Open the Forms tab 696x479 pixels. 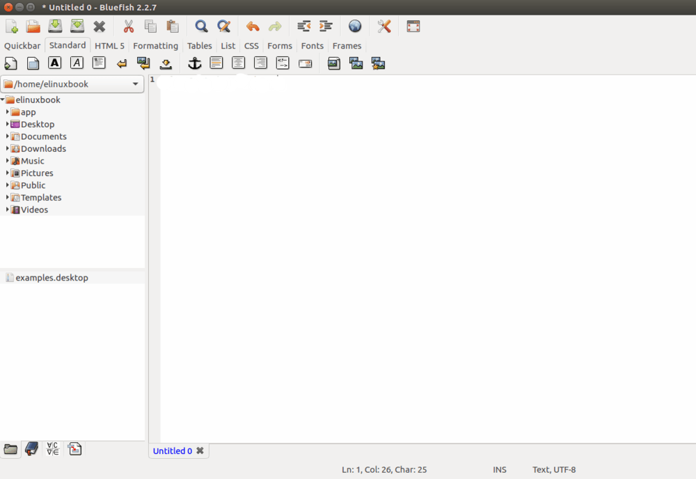(x=280, y=46)
